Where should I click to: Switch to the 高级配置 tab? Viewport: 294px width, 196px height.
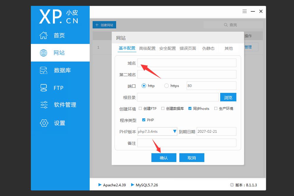(x=147, y=48)
